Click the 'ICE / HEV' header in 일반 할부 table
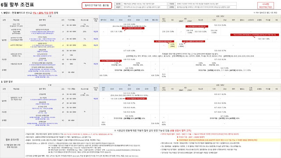The image size is (281, 158). click(220, 85)
